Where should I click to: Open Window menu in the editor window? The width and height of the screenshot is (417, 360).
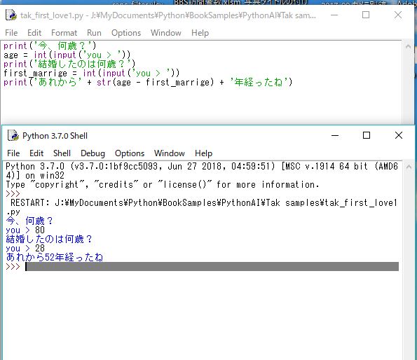click(166, 33)
